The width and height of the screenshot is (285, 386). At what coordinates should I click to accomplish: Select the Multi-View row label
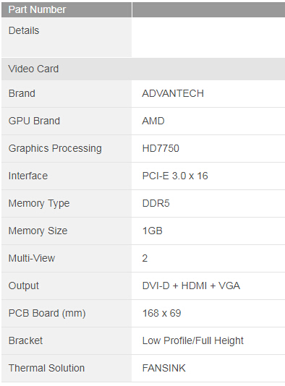click(x=32, y=258)
